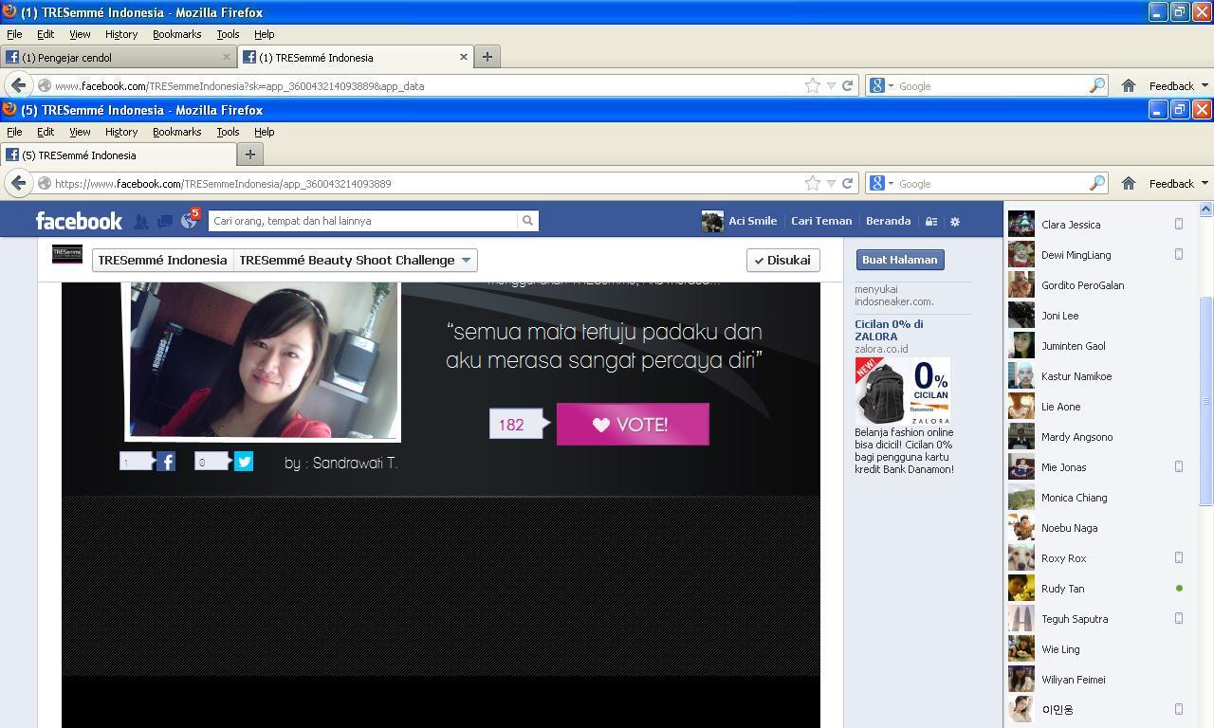Image resolution: width=1214 pixels, height=728 pixels.
Task: Click Sandrawati contestant photo
Action: tap(264, 360)
